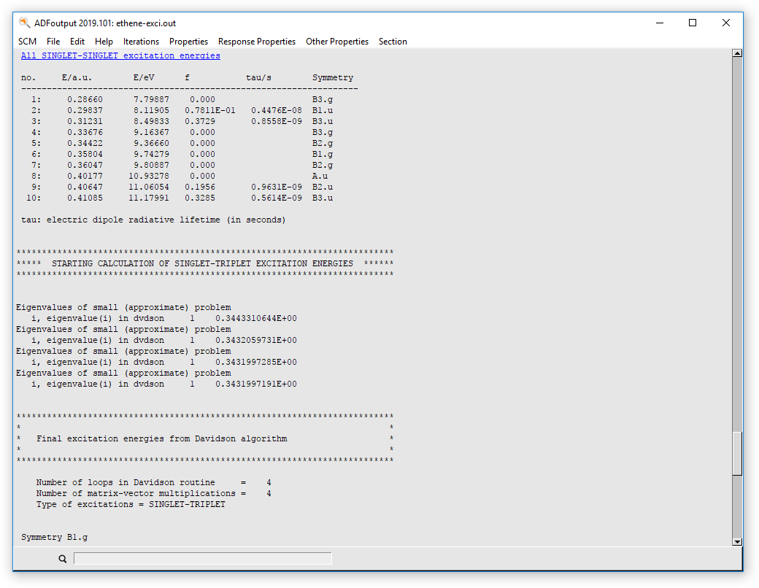Image resolution: width=759 pixels, height=588 pixels.
Task: Select oscillator strength 0.3729
Action: (200, 122)
